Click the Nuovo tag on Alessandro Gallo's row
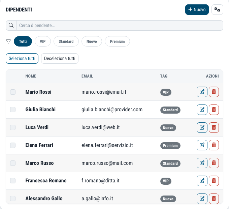229x209 pixels. pyautogui.click(x=168, y=199)
